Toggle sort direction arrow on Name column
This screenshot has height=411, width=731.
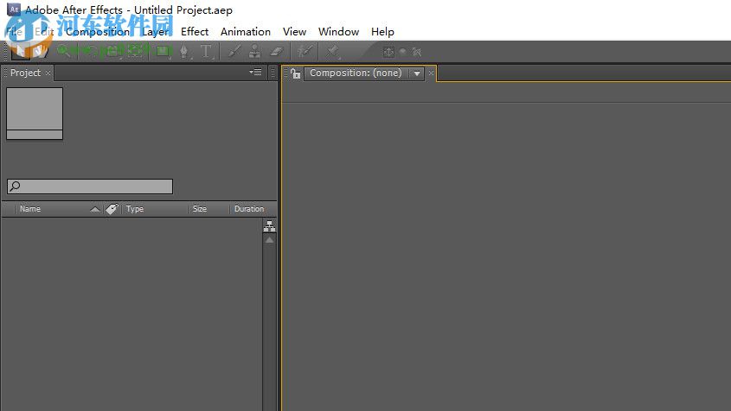coord(95,210)
